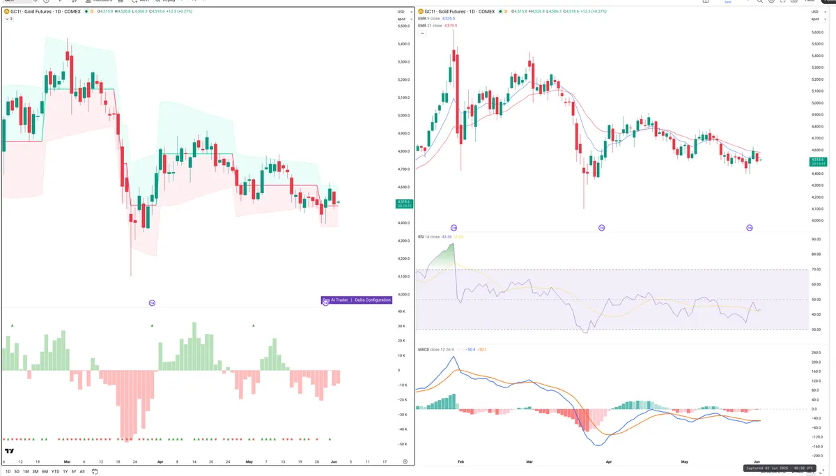Click the right chart's purple event marker near Apr

coord(602,228)
